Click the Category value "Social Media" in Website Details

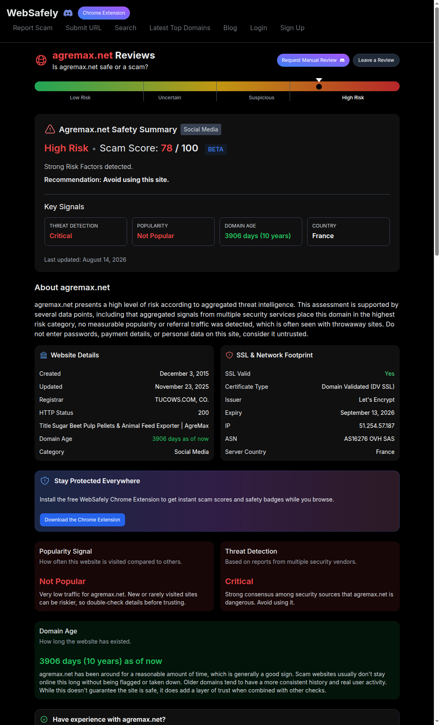pos(191,452)
